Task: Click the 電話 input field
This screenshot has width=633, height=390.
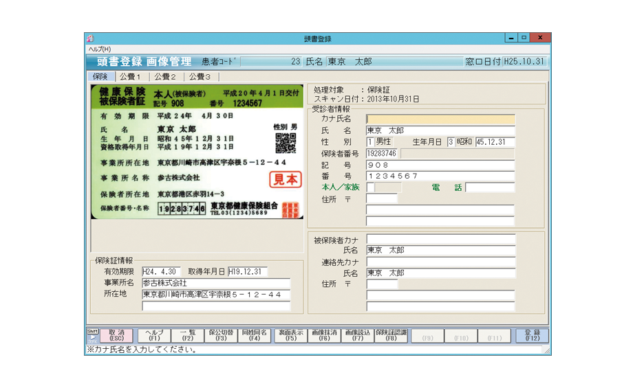Action: pyautogui.click(x=490, y=187)
